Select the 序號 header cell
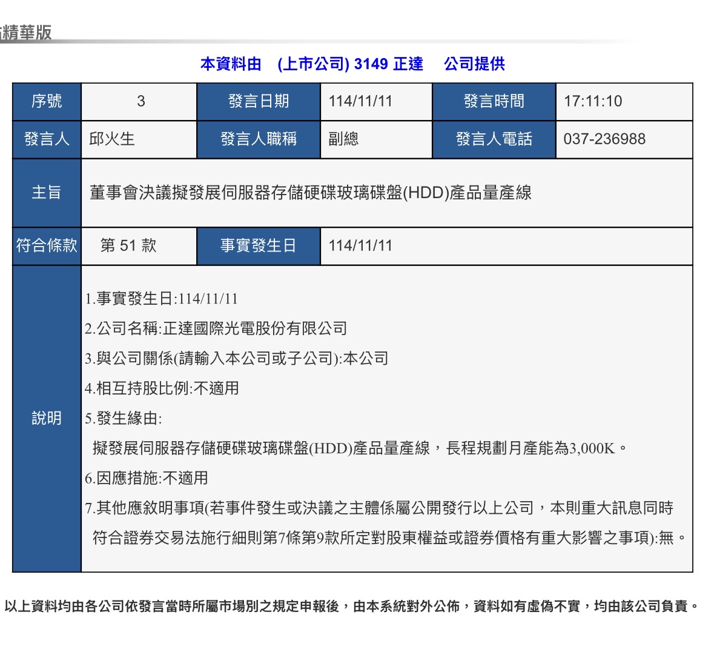This screenshot has height=672, width=717. coord(47,102)
